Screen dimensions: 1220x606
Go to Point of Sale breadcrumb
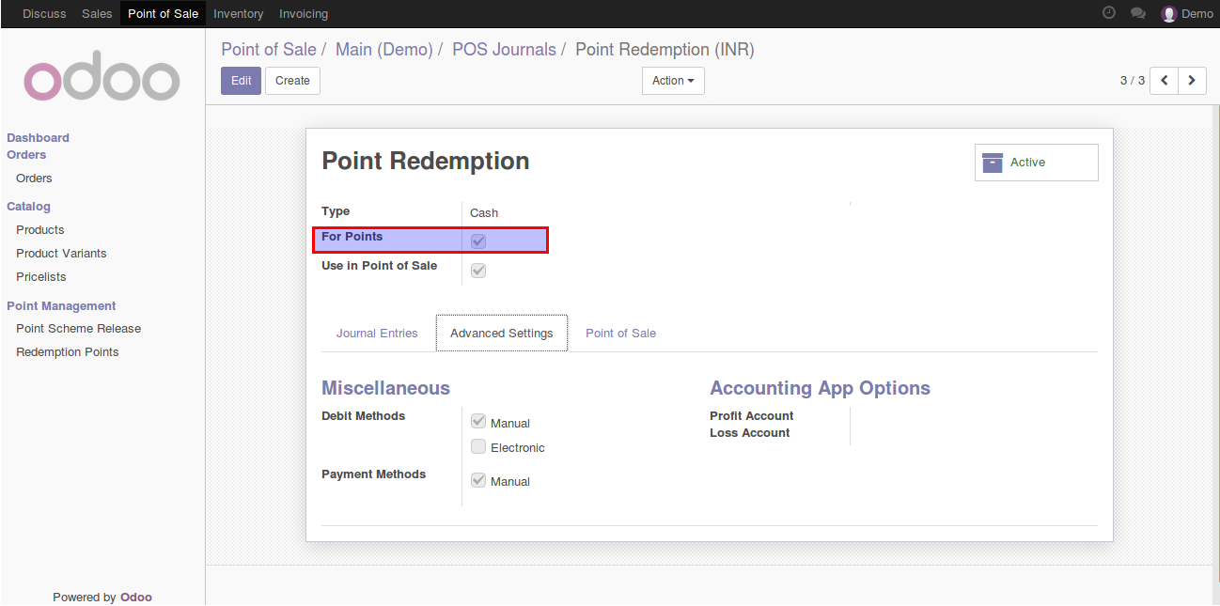pos(269,50)
